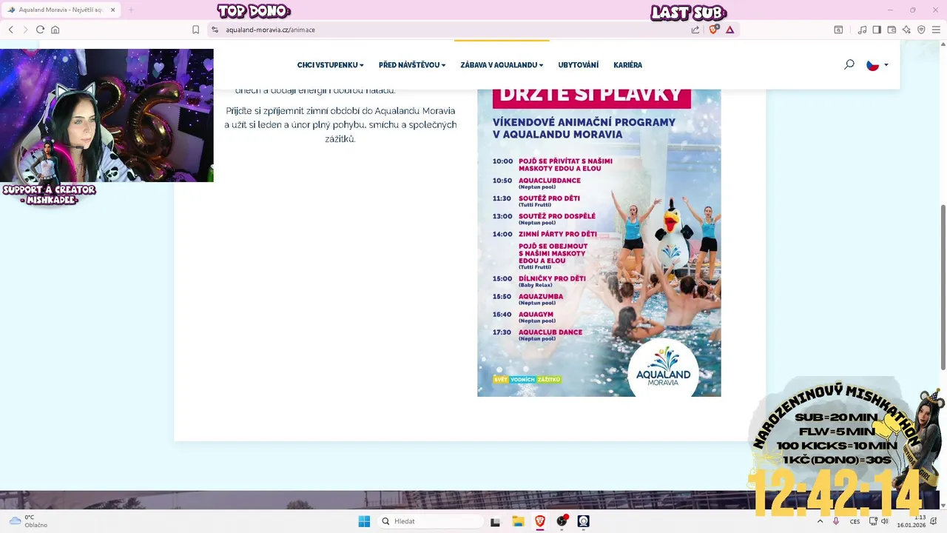
Task: Bookmark this page with the bookmark icon
Action: coord(195,30)
